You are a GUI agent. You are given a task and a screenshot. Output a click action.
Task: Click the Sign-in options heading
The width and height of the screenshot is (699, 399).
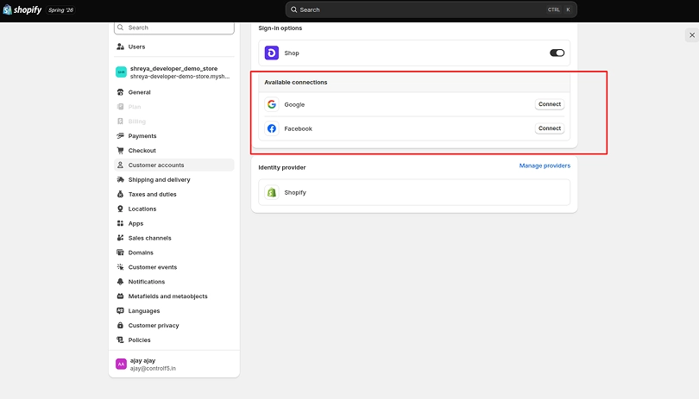(x=280, y=28)
